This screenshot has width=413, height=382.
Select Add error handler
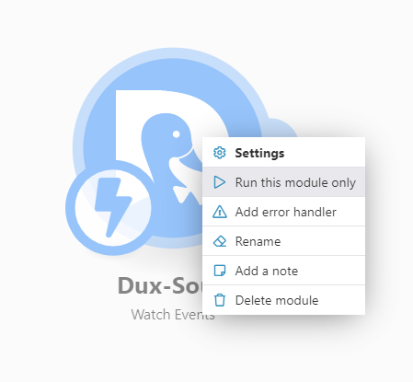click(x=283, y=212)
